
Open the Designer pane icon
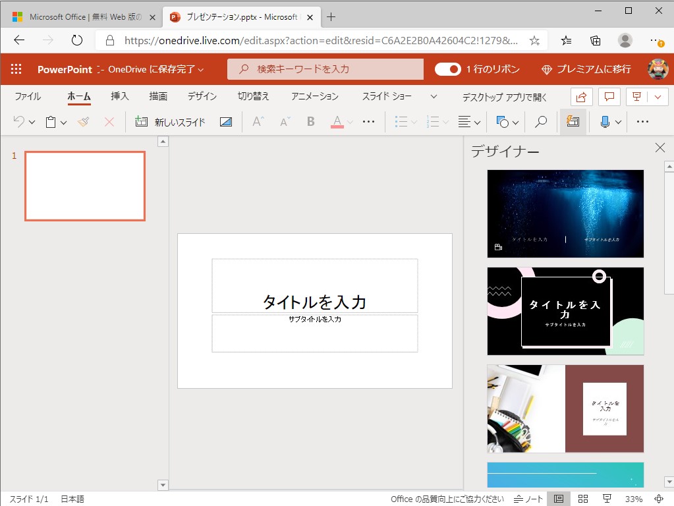coord(573,121)
